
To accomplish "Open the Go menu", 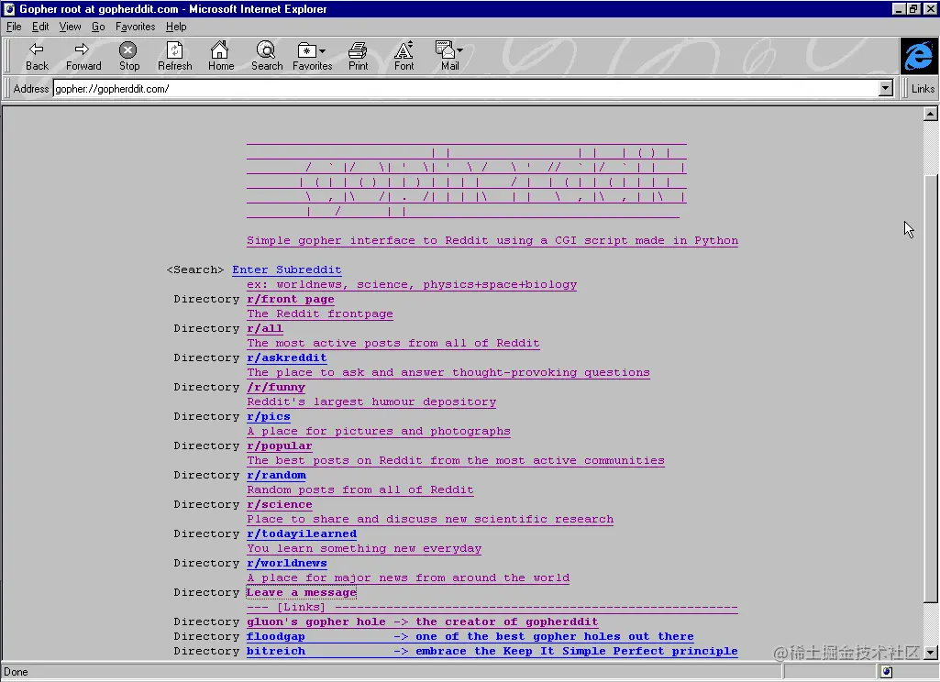I will pos(98,27).
